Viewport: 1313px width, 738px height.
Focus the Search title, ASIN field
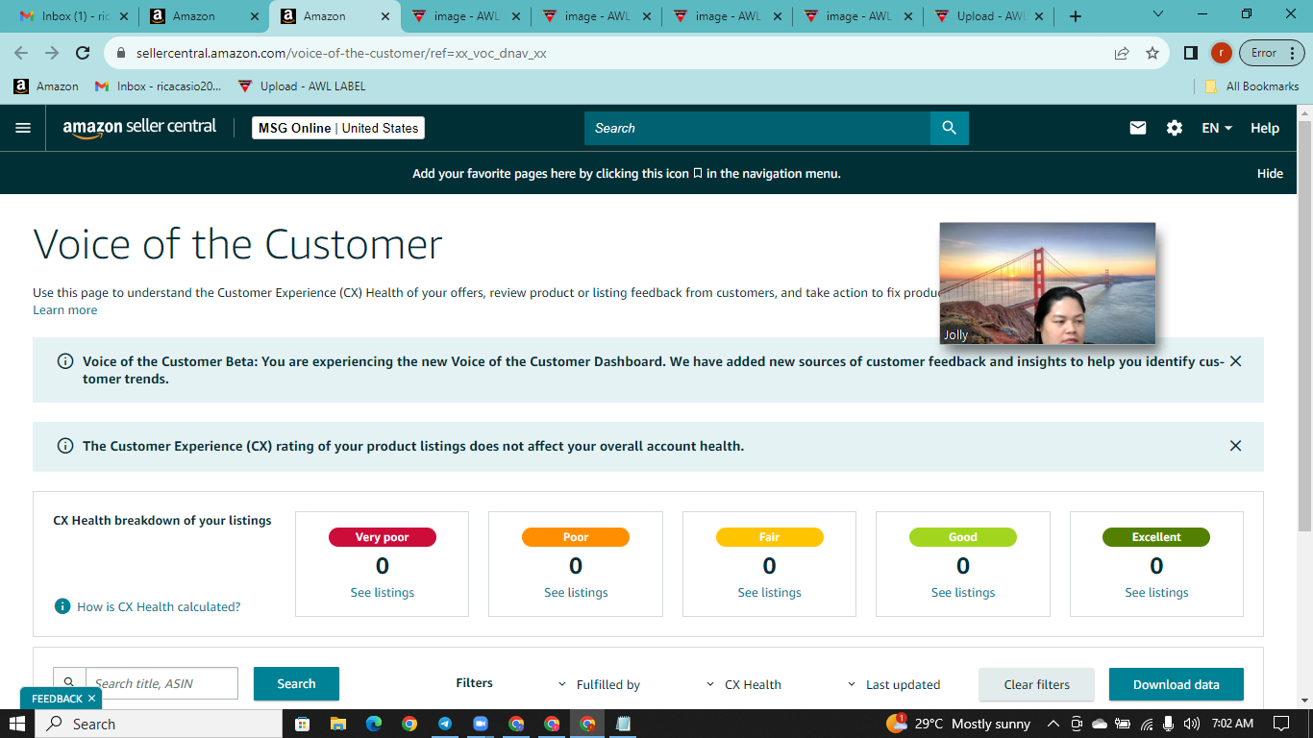[161, 683]
